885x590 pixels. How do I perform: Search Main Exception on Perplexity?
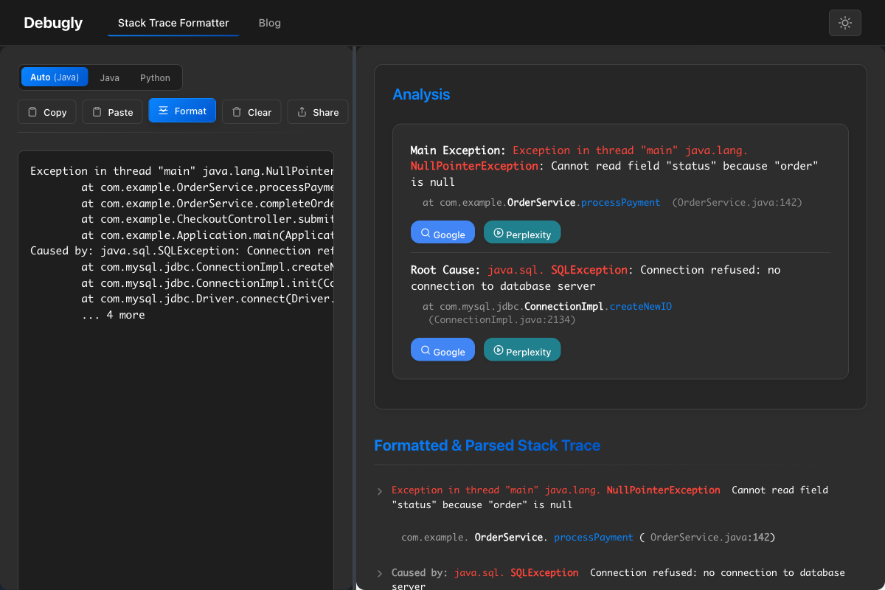pos(522,233)
